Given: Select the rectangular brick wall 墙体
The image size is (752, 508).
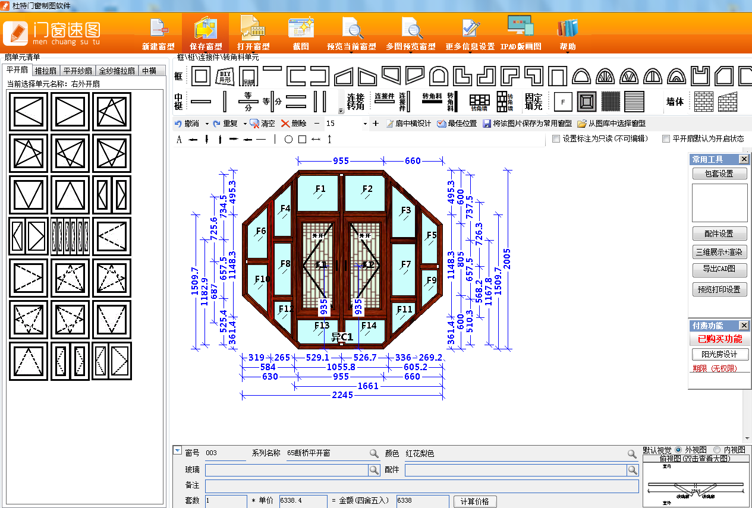Looking at the screenshot, I should coord(704,102).
